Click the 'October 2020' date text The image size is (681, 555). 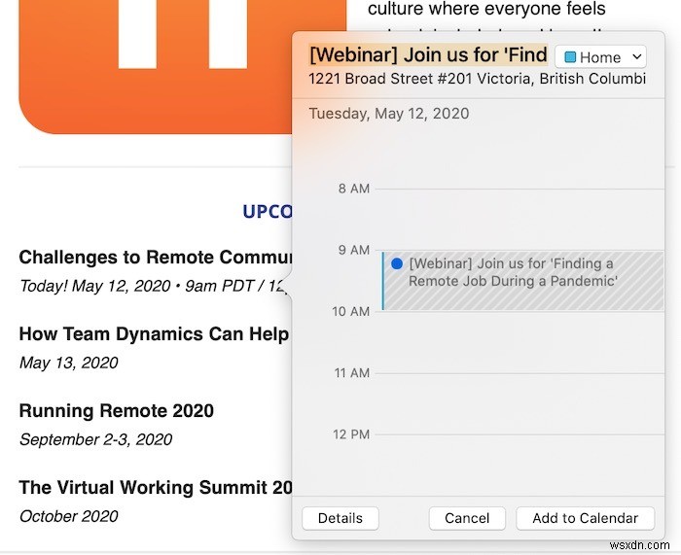coord(69,516)
